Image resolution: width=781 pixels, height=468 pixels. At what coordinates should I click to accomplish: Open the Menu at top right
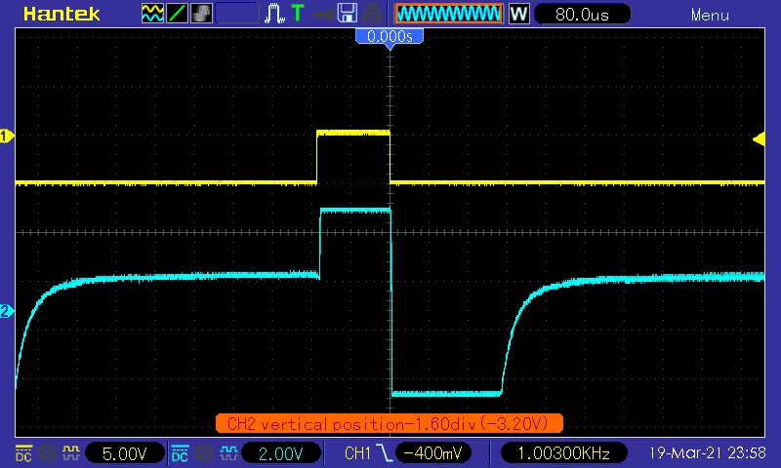[x=710, y=15]
